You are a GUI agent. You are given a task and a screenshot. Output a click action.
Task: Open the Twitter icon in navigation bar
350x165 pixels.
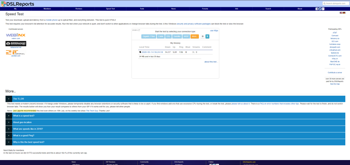point(320,9)
